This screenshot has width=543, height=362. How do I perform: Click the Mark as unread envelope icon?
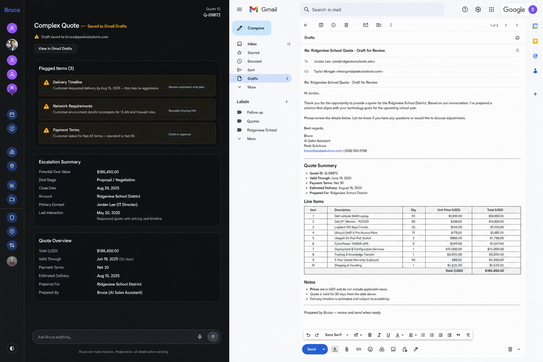tap(366, 25)
